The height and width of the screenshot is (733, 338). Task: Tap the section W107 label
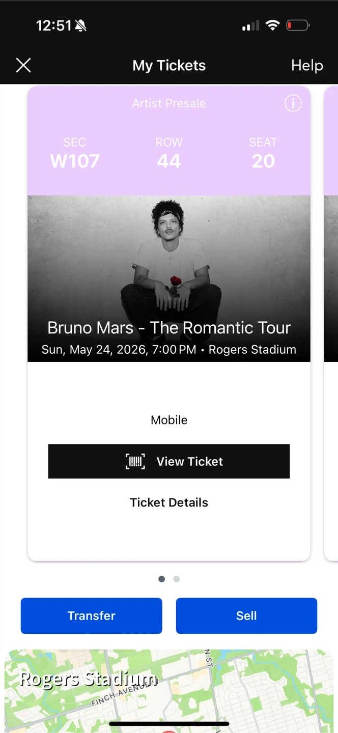click(75, 161)
